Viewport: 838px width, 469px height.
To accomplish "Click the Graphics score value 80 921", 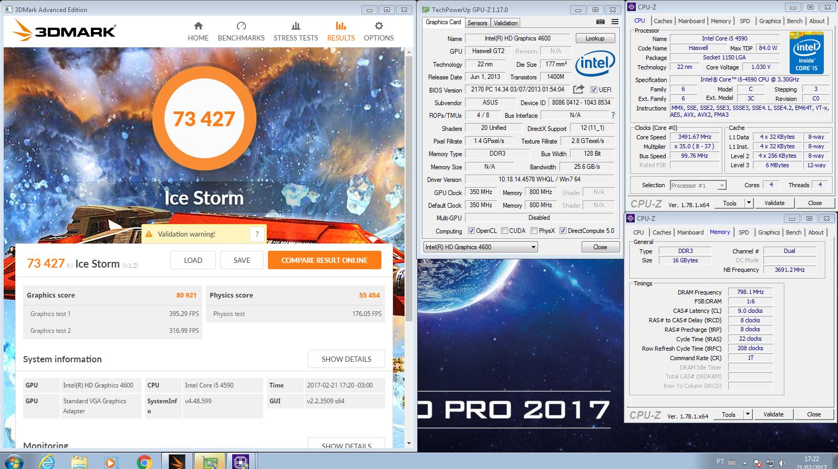I will coord(186,295).
